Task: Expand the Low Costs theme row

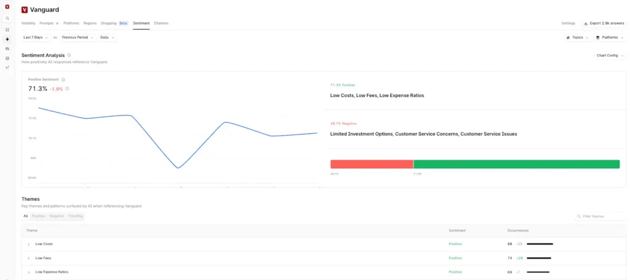Action: point(28,244)
